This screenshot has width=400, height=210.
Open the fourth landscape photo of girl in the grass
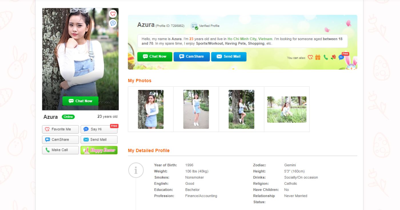pos(287,110)
